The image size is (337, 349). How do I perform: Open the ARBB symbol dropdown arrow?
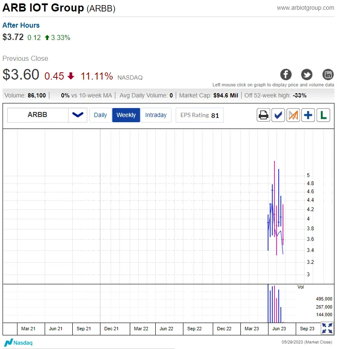click(x=78, y=115)
